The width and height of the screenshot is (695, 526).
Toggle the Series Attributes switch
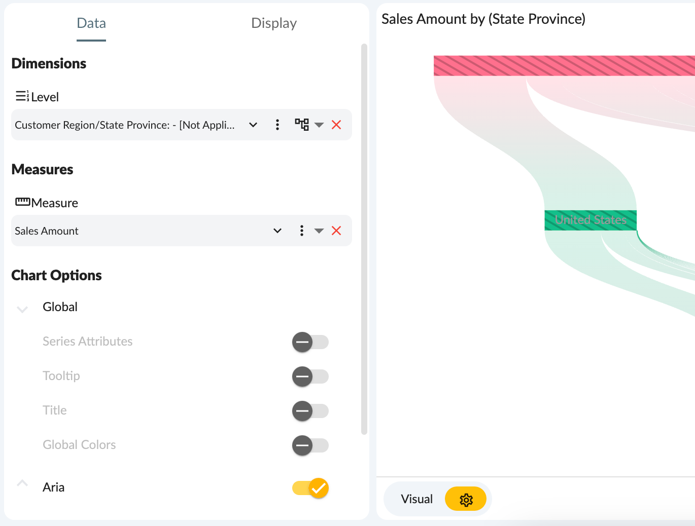click(x=310, y=342)
